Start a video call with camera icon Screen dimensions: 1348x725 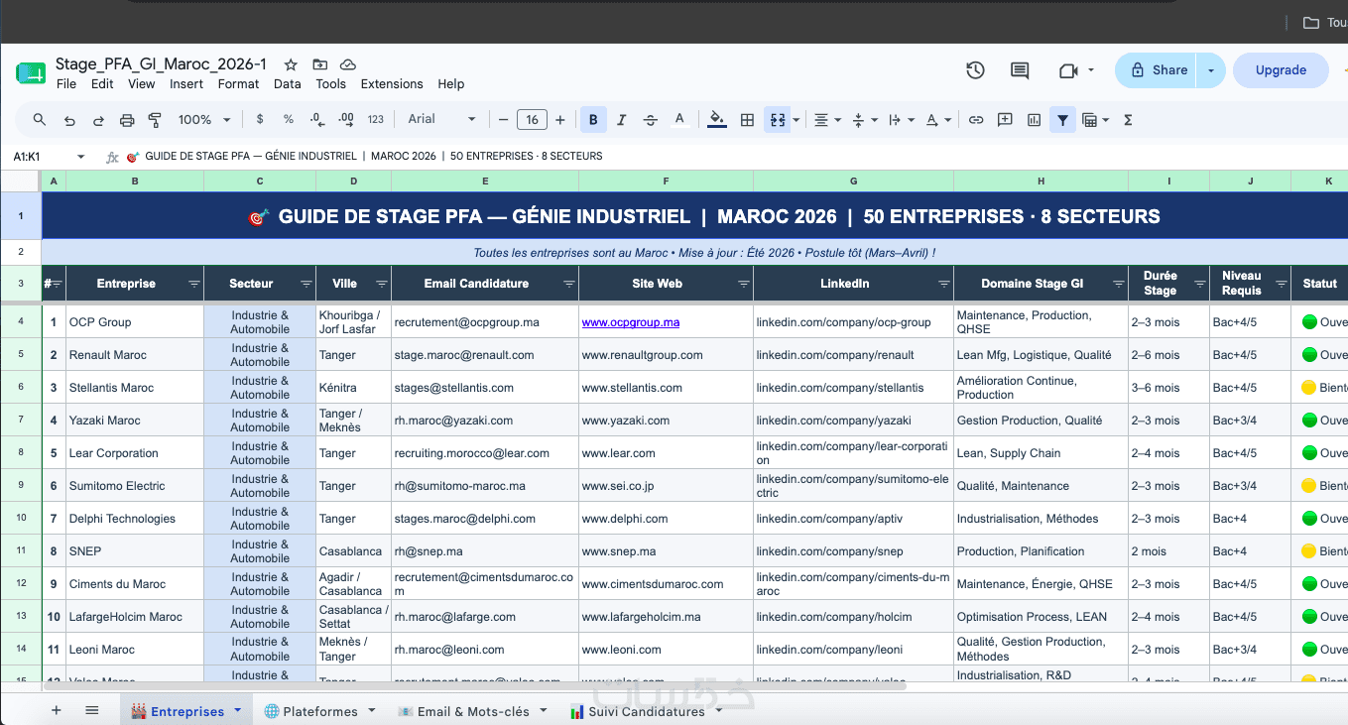coord(1068,70)
